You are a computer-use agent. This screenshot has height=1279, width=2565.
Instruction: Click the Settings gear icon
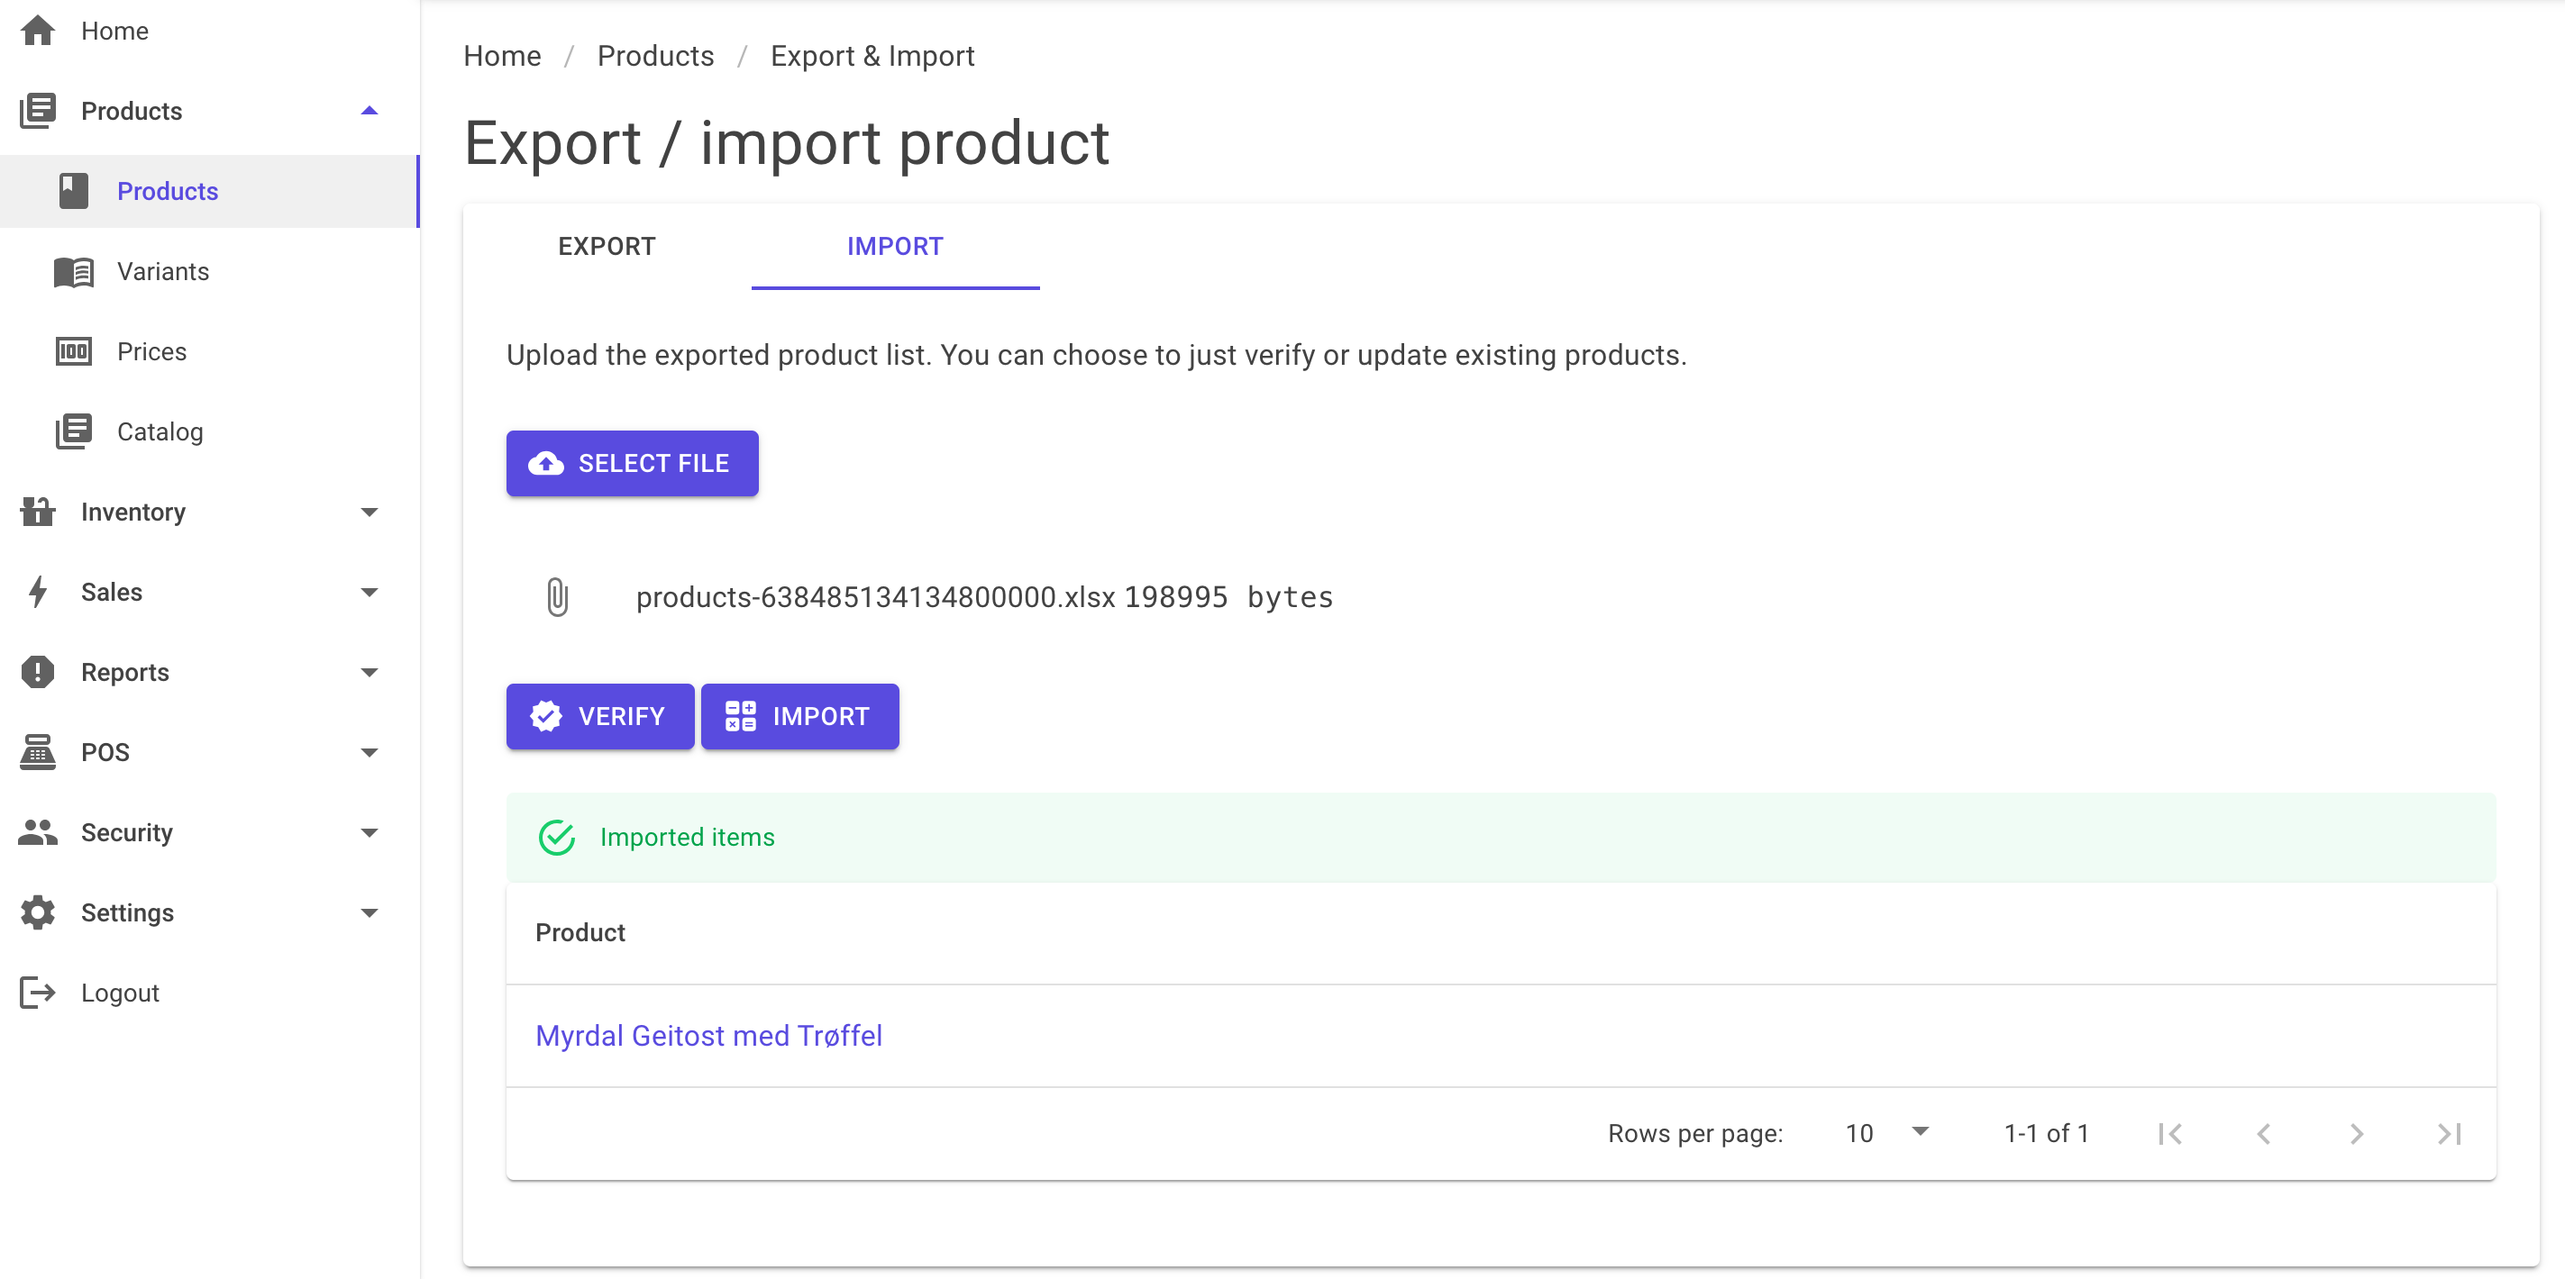click(38, 912)
